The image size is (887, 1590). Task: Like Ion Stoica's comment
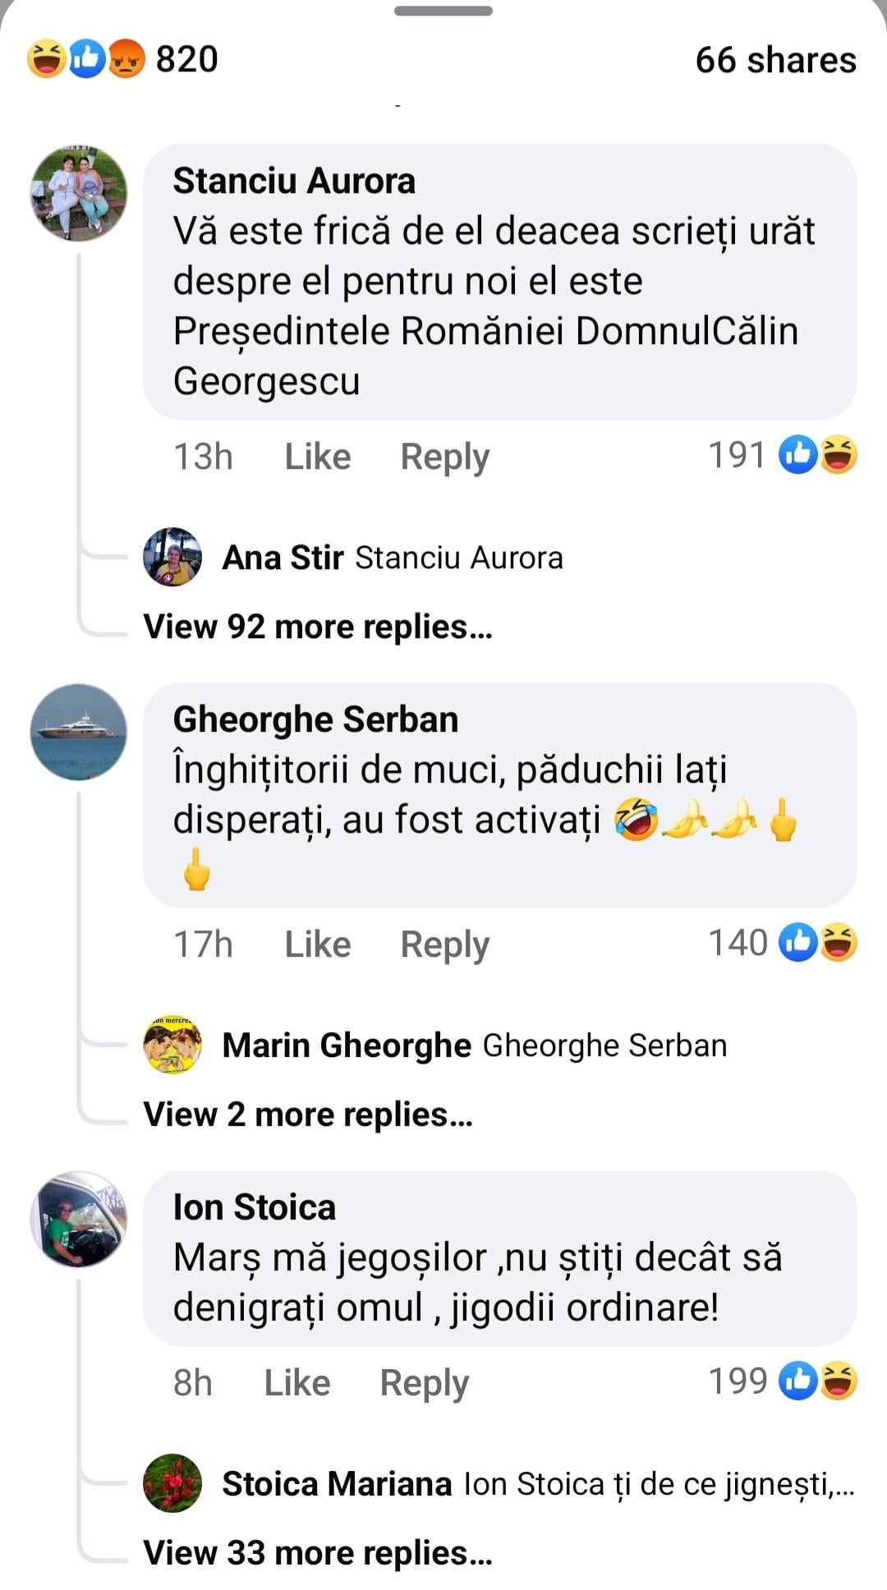(297, 1383)
